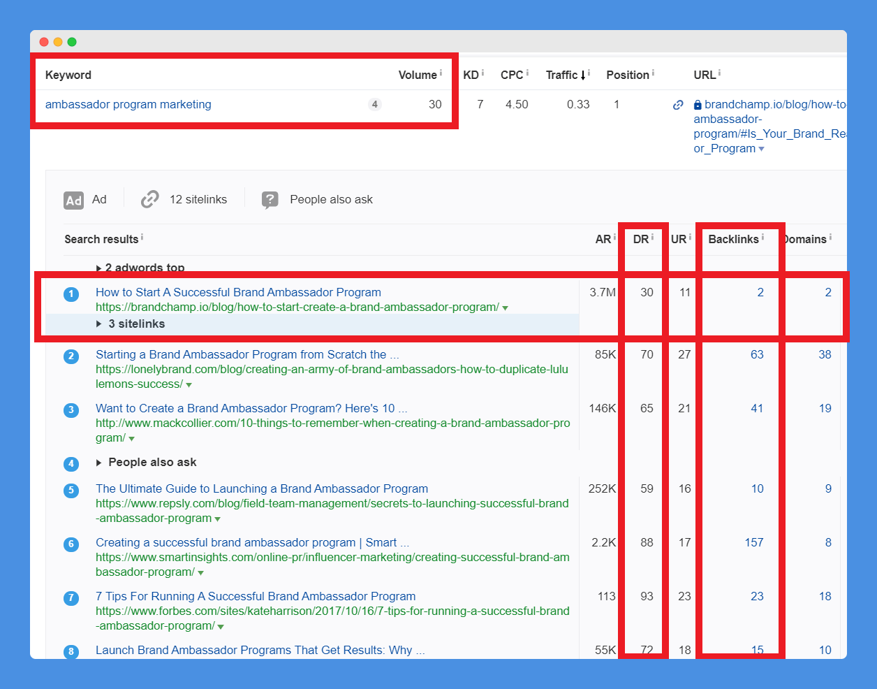Click the AR column header
Screen dimensions: 877x689
pos(603,239)
